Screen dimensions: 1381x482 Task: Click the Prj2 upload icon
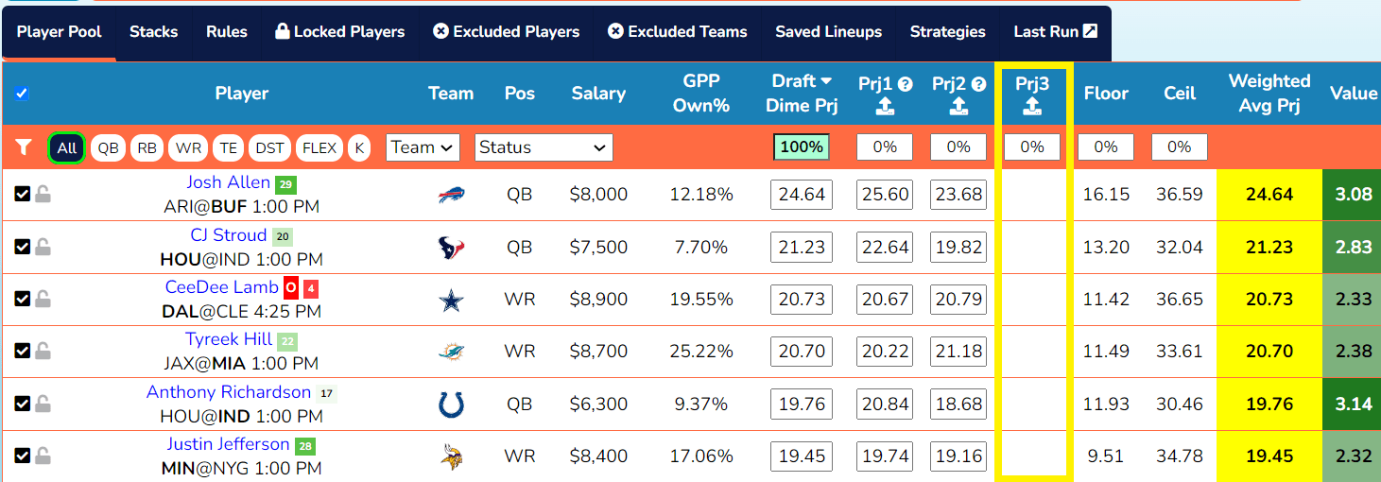pyautogui.click(x=958, y=107)
